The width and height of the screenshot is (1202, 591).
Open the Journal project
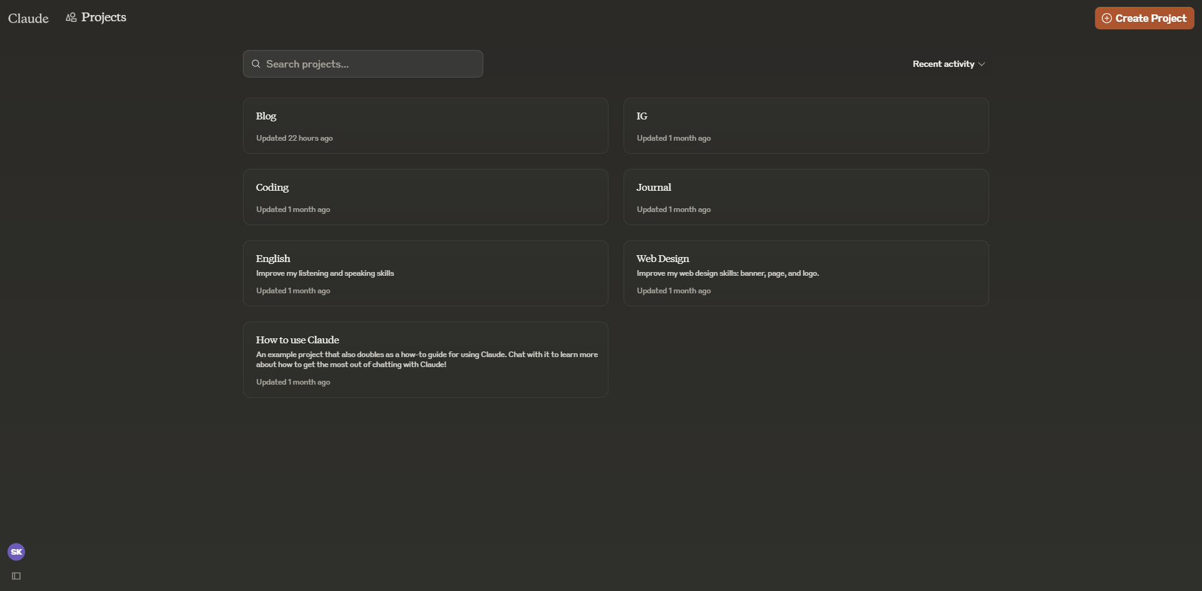click(x=806, y=197)
